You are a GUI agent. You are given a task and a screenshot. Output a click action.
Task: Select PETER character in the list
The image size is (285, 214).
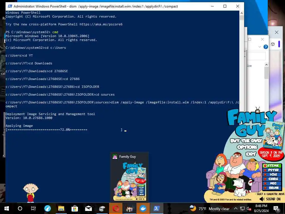click(x=272, y=170)
